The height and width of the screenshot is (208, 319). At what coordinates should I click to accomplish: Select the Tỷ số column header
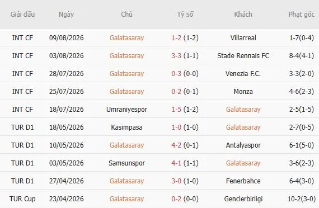click(185, 15)
